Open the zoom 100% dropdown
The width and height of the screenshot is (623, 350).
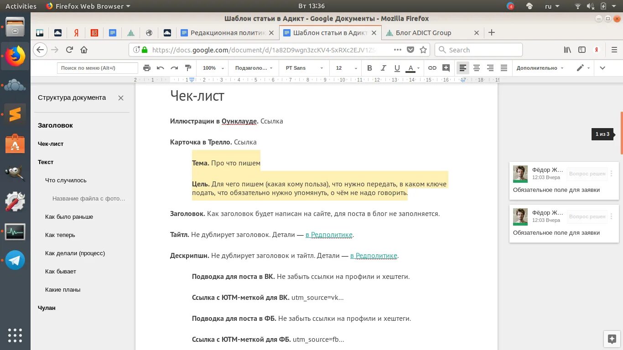(213, 68)
